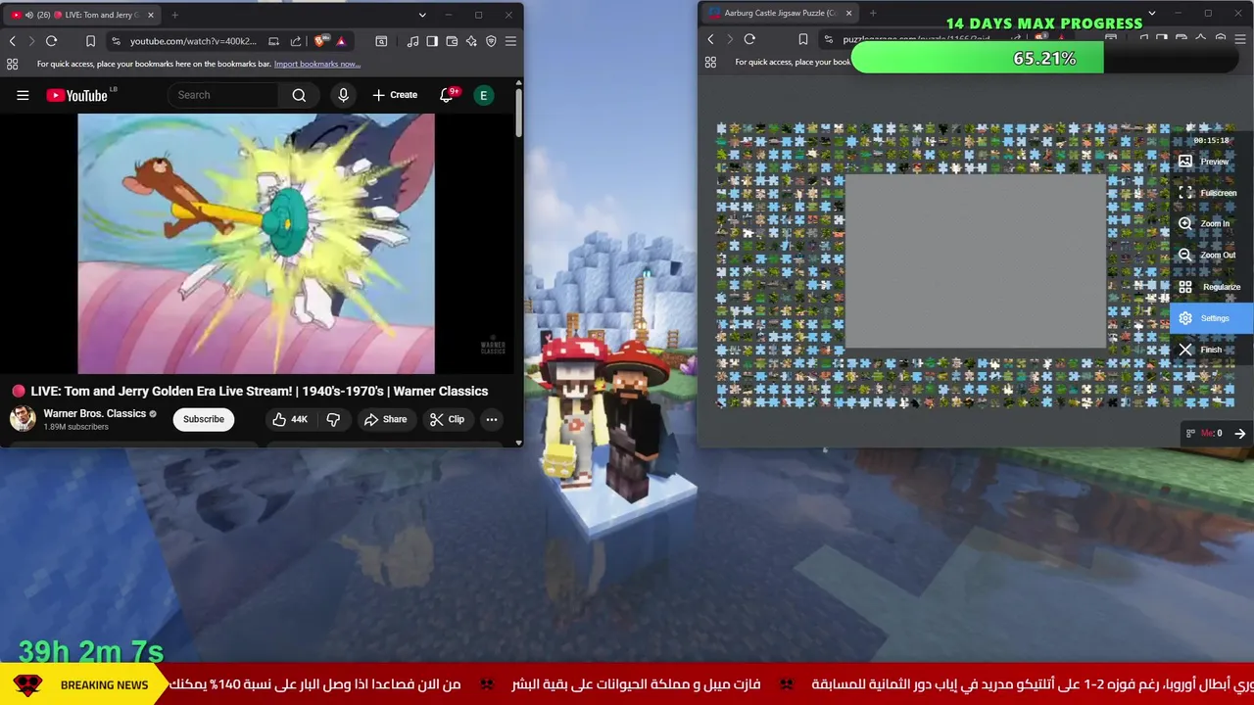Click the YouTube search magnifier button
The width and height of the screenshot is (1254, 705).
pos(299,95)
